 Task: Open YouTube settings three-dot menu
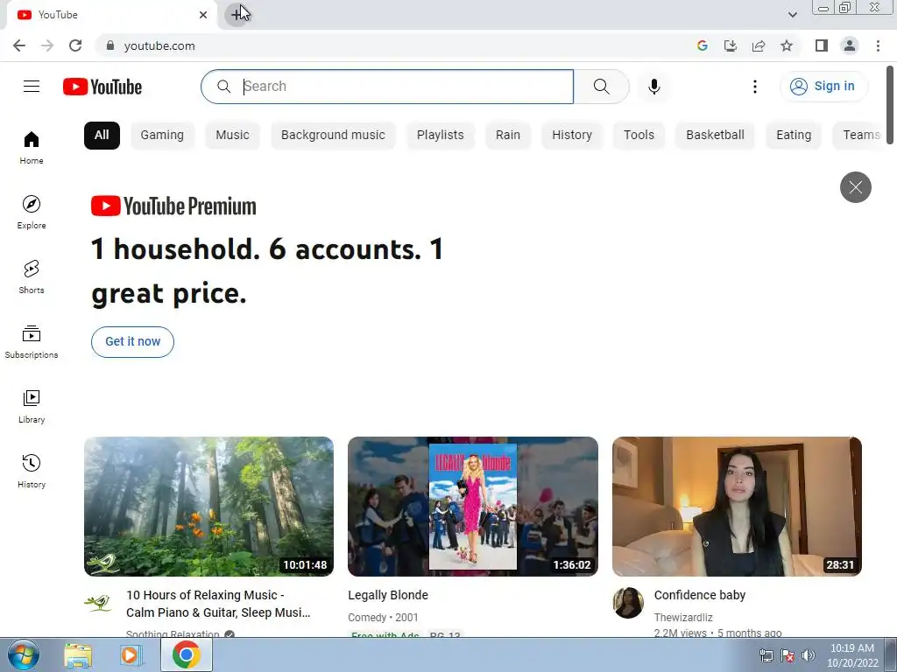[755, 87]
